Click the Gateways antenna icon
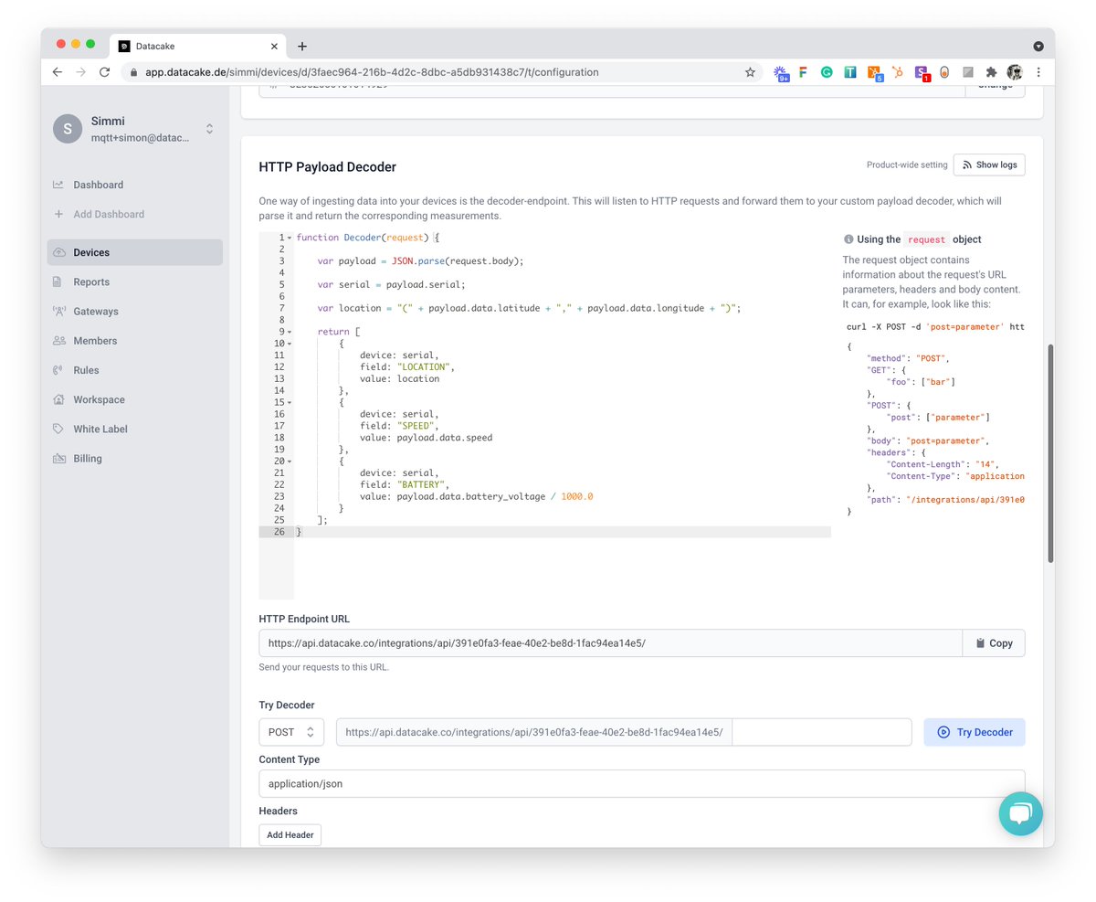 (58, 311)
